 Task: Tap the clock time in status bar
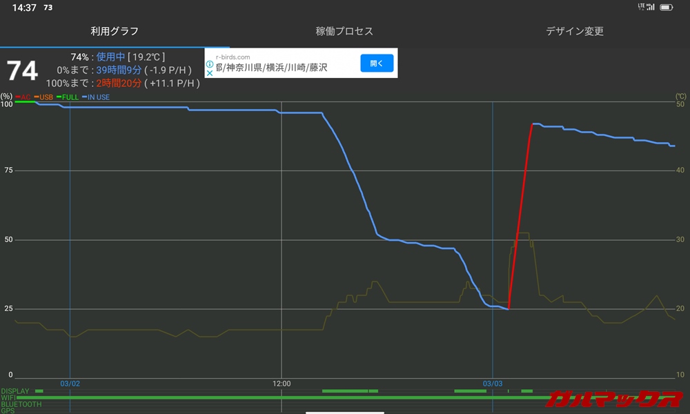click(x=24, y=8)
